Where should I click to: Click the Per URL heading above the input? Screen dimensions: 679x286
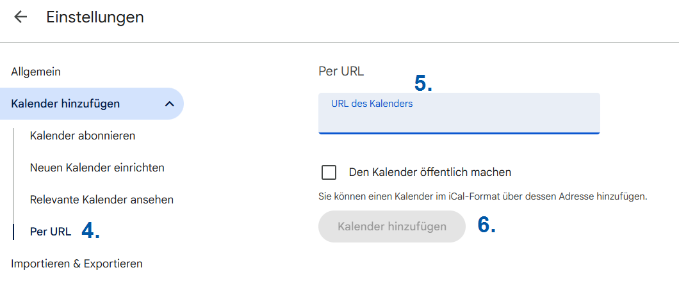(341, 71)
